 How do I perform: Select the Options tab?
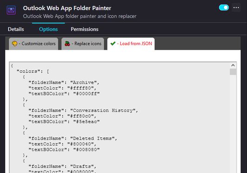(x=48, y=29)
